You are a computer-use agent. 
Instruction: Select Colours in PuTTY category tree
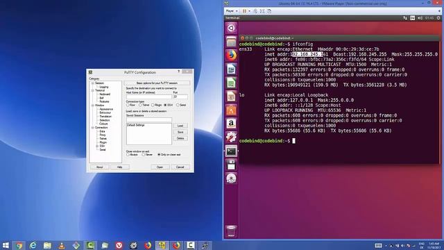103,124
